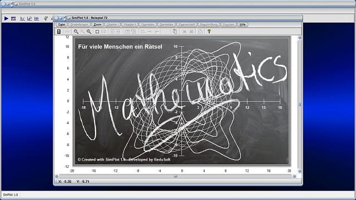This screenshot has height=200, width=356.
Task: Click the blue play arrow in the SimPlot main toolbar
Action: (x=6, y=18)
